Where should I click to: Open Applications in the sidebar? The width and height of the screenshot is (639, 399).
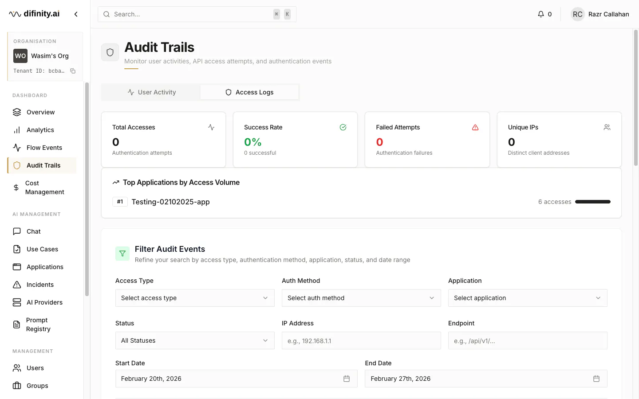pos(42,267)
